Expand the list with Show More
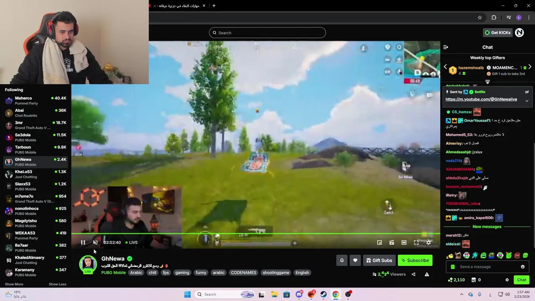 tap(14, 284)
